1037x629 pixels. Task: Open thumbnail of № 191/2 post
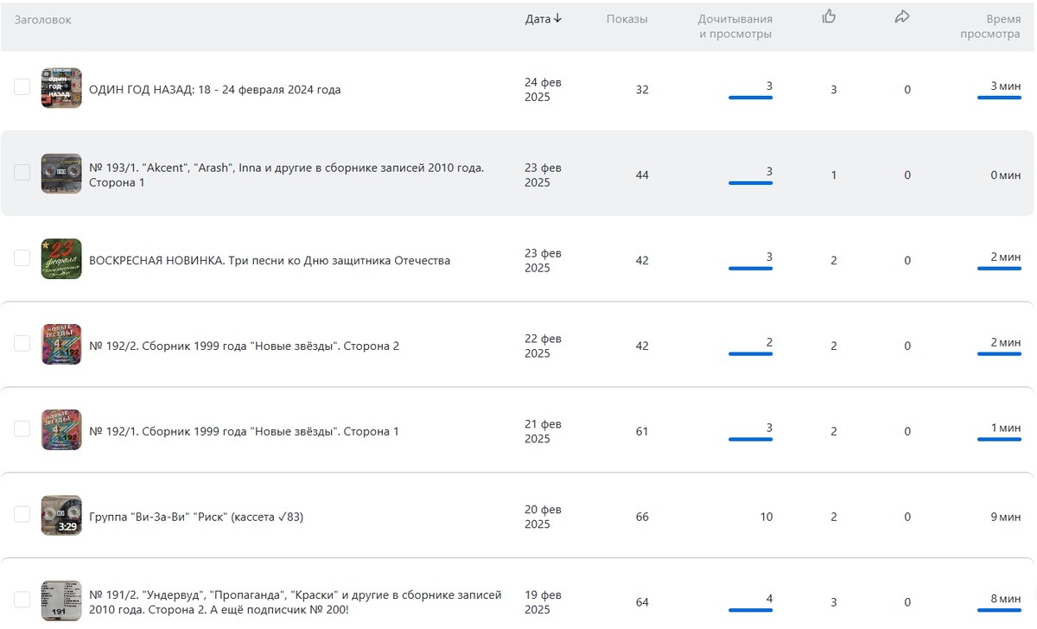pyautogui.click(x=61, y=600)
